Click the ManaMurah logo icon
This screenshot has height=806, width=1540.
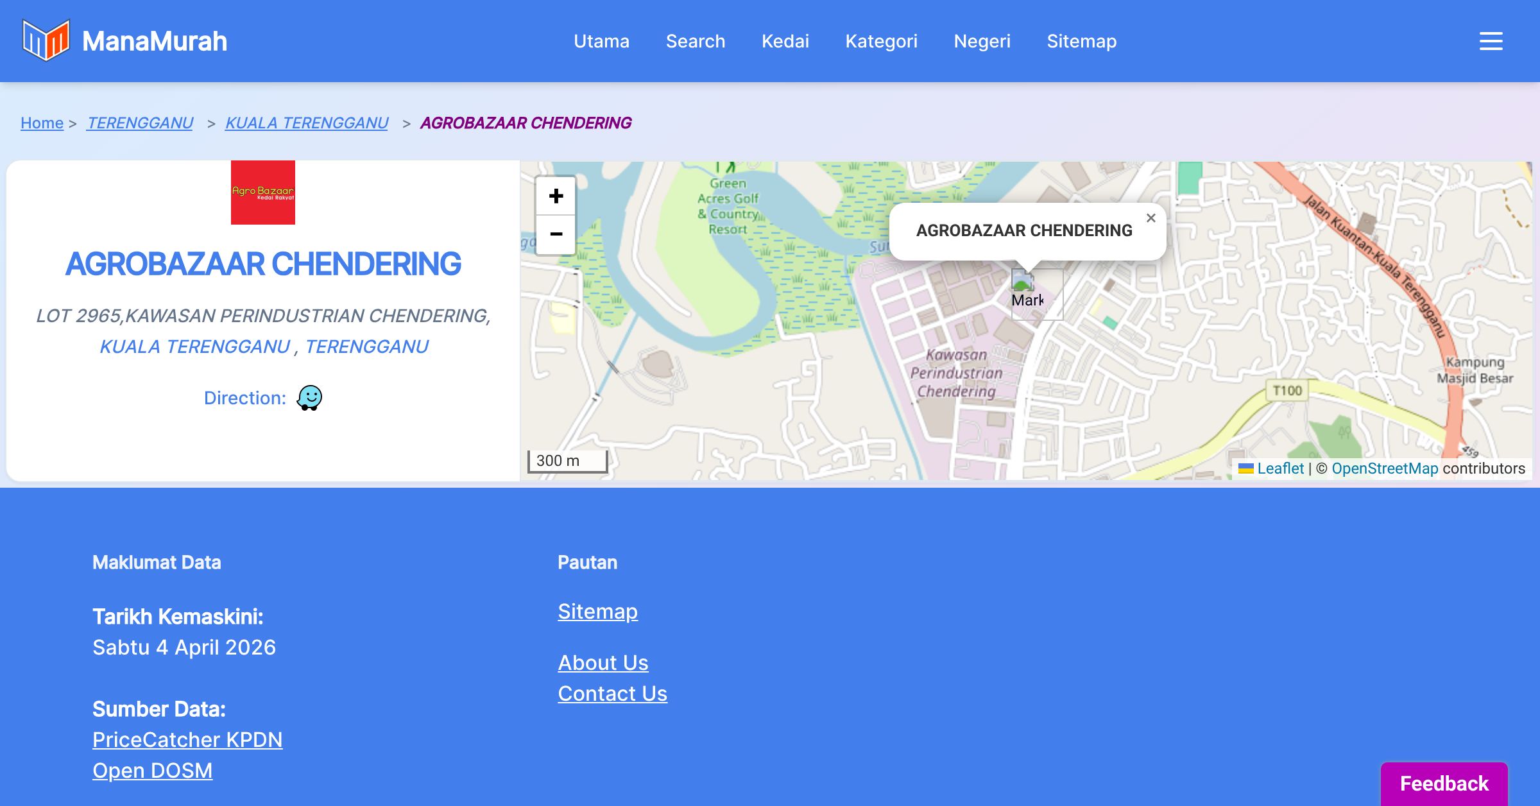(x=46, y=40)
